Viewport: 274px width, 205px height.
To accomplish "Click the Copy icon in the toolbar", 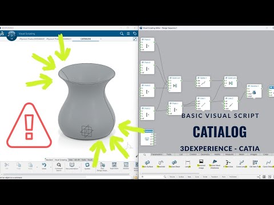I will coord(19,165).
